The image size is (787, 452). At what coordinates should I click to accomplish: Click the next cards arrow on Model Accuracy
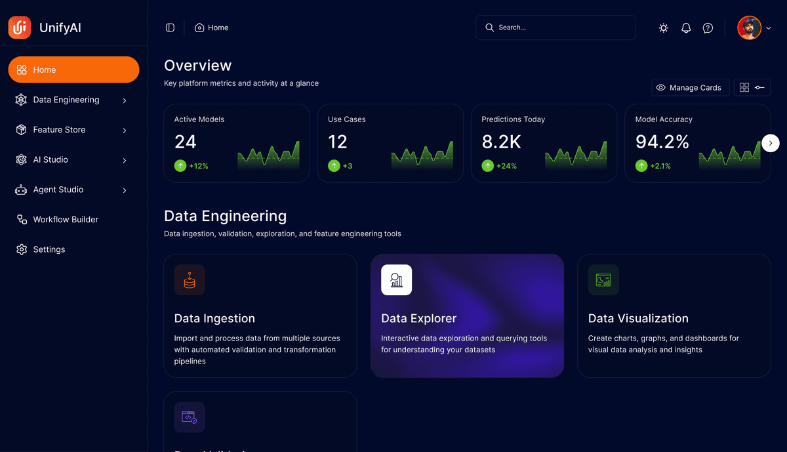(770, 142)
